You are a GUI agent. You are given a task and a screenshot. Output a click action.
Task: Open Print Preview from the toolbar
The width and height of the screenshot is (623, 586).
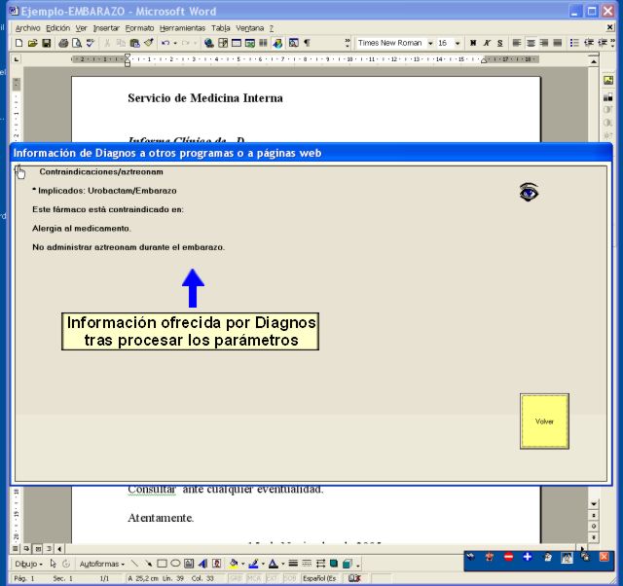coord(77,43)
